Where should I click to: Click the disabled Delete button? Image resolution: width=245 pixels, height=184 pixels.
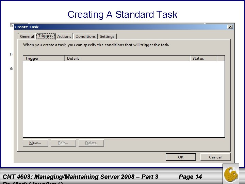tap(91, 143)
